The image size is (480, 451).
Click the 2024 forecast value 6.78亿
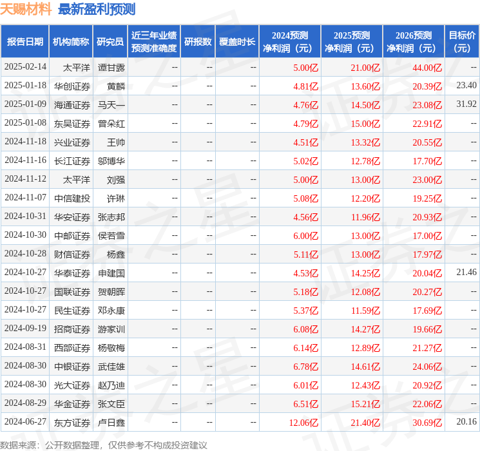[306, 367]
